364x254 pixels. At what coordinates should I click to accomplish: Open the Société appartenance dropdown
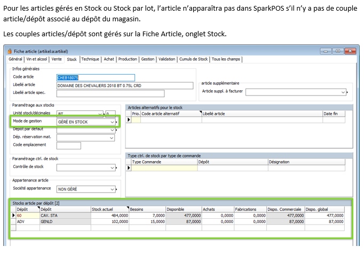(112, 189)
